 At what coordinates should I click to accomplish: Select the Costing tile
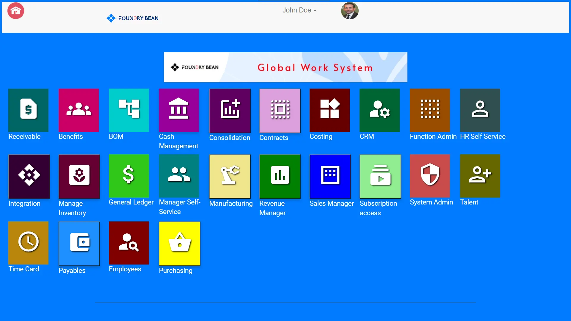[330, 110]
